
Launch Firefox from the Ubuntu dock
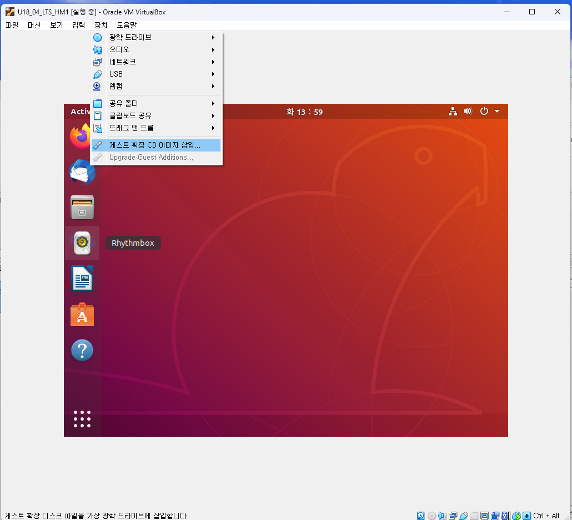click(81, 136)
